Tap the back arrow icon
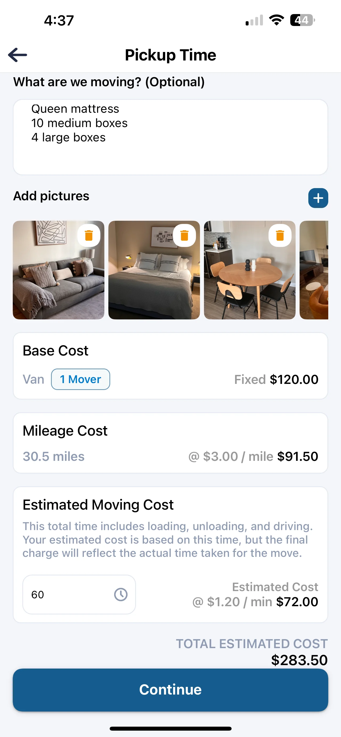341x737 pixels. [18, 55]
